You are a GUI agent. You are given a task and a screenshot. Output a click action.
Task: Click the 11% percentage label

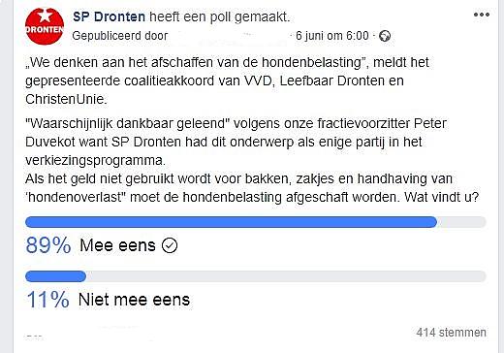coord(47,300)
